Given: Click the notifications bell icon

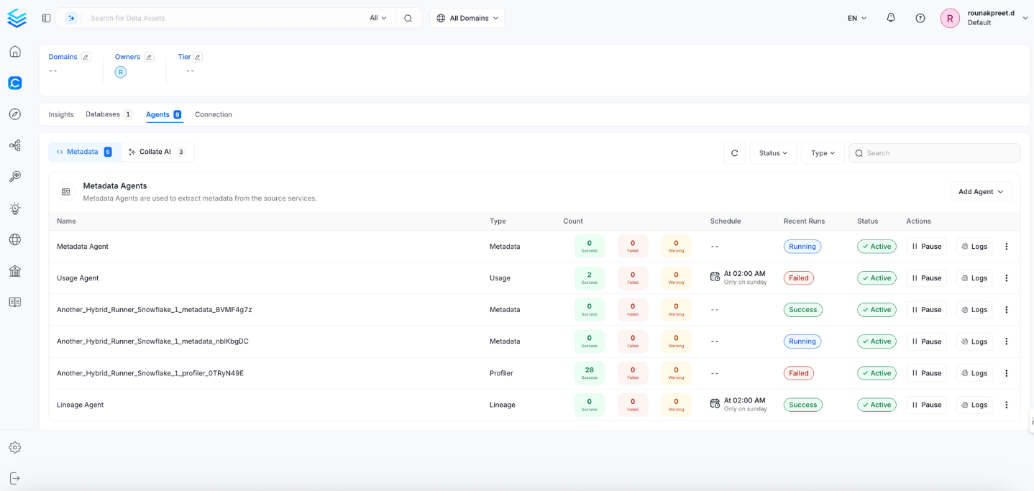Looking at the screenshot, I should click(x=891, y=17).
